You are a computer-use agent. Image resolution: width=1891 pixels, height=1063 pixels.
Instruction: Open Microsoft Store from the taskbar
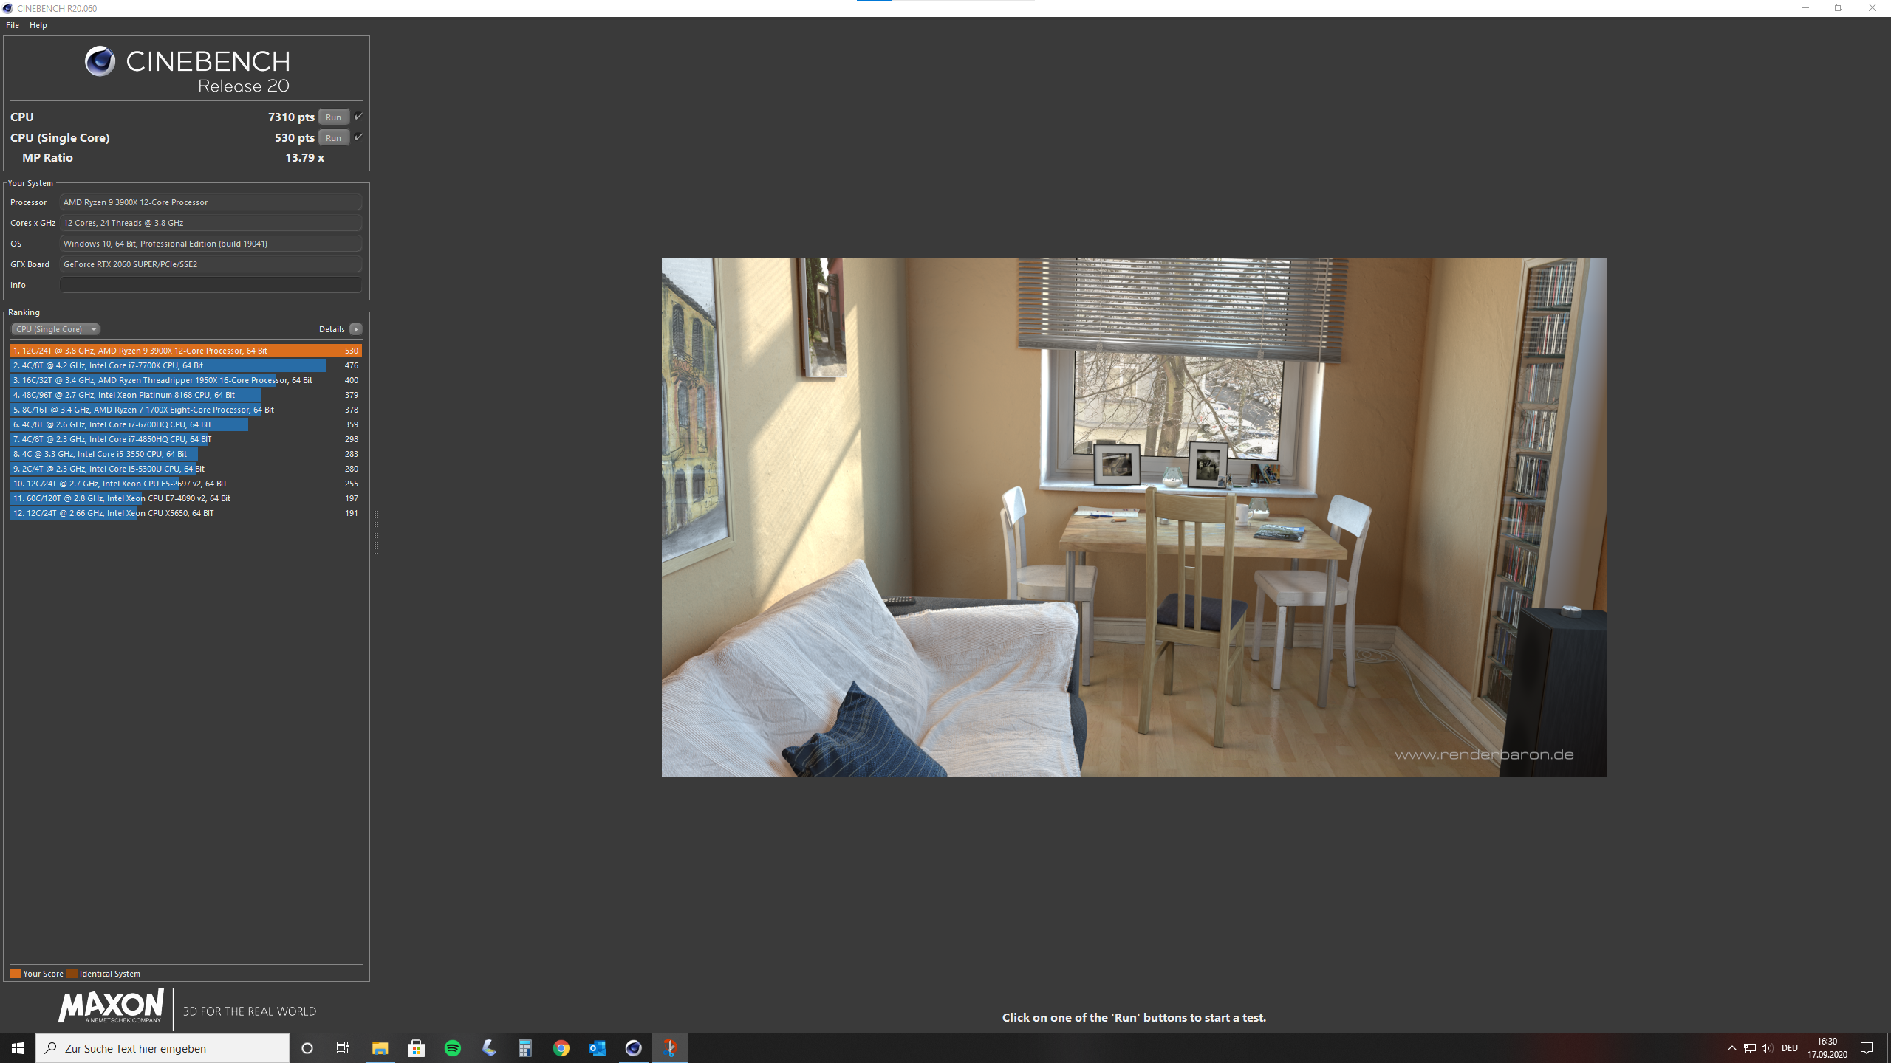[x=417, y=1047]
